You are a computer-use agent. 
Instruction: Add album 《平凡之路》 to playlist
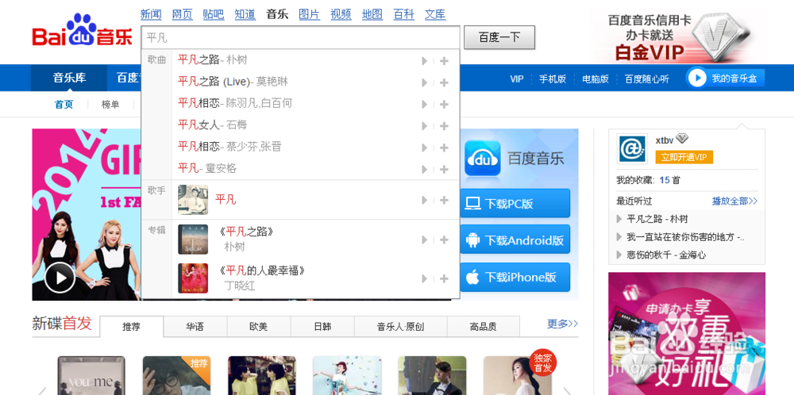(x=444, y=240)
